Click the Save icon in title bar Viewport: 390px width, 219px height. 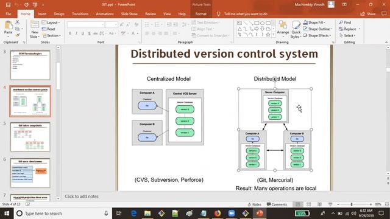[8, 5]
